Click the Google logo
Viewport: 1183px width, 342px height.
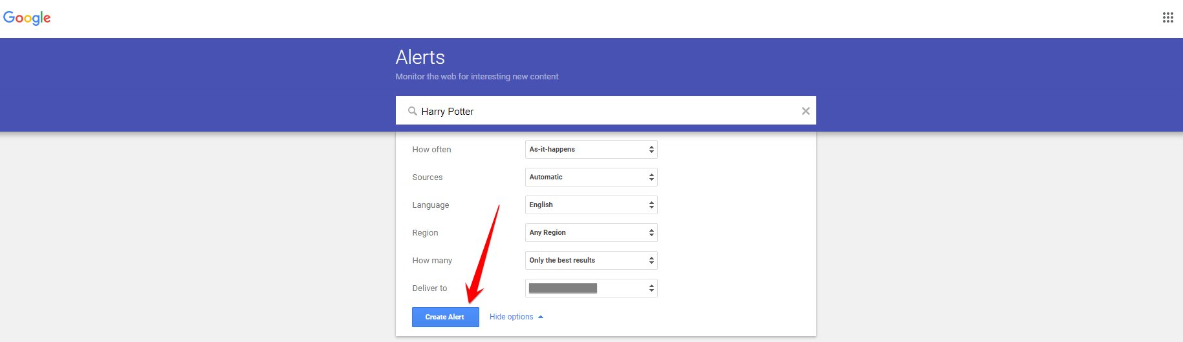click(27, 17)
